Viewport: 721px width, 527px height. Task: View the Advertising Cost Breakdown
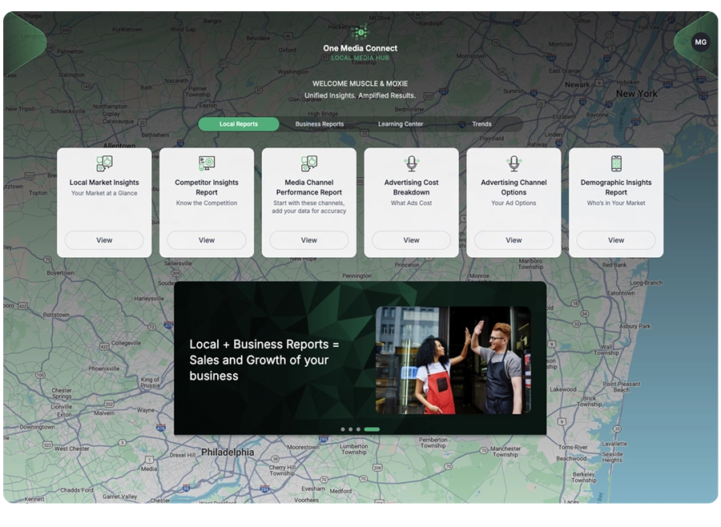point(412,240)
